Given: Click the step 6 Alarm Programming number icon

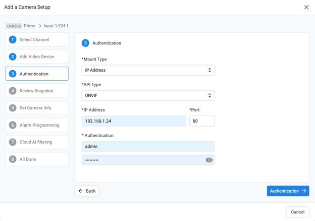Looking at the screenshot, I should [x=13, y=125].
